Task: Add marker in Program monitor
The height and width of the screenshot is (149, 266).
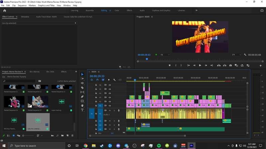Action: [170, 65]
